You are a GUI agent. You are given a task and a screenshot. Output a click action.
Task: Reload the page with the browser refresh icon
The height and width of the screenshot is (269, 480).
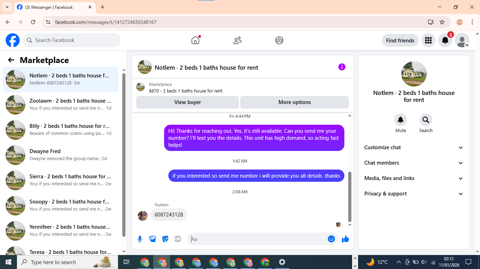click(x=33, y=22)
